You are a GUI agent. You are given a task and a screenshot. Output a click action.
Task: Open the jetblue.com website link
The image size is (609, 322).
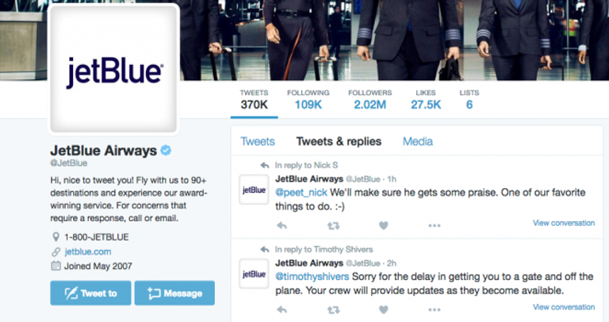click(88, 251)
